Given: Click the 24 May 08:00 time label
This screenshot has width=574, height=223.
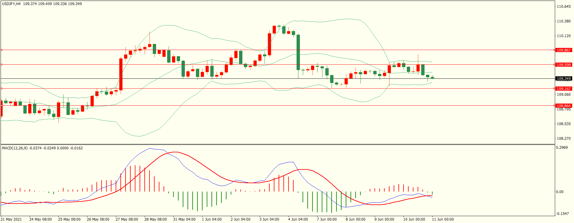Looking at the screenshot, I should [x=40, y=219].
